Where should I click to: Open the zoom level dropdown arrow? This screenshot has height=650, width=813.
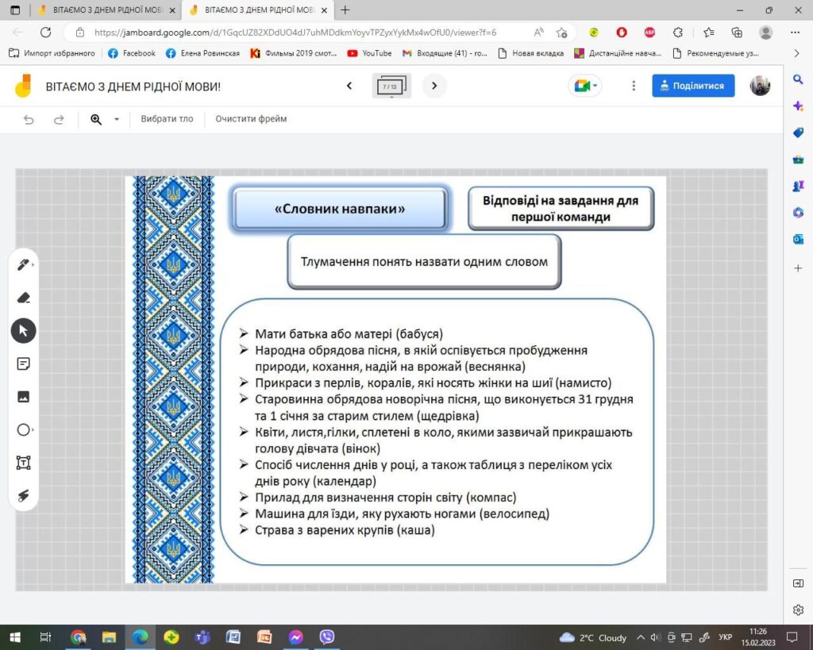pyautogui.click(x=117, y=119)
